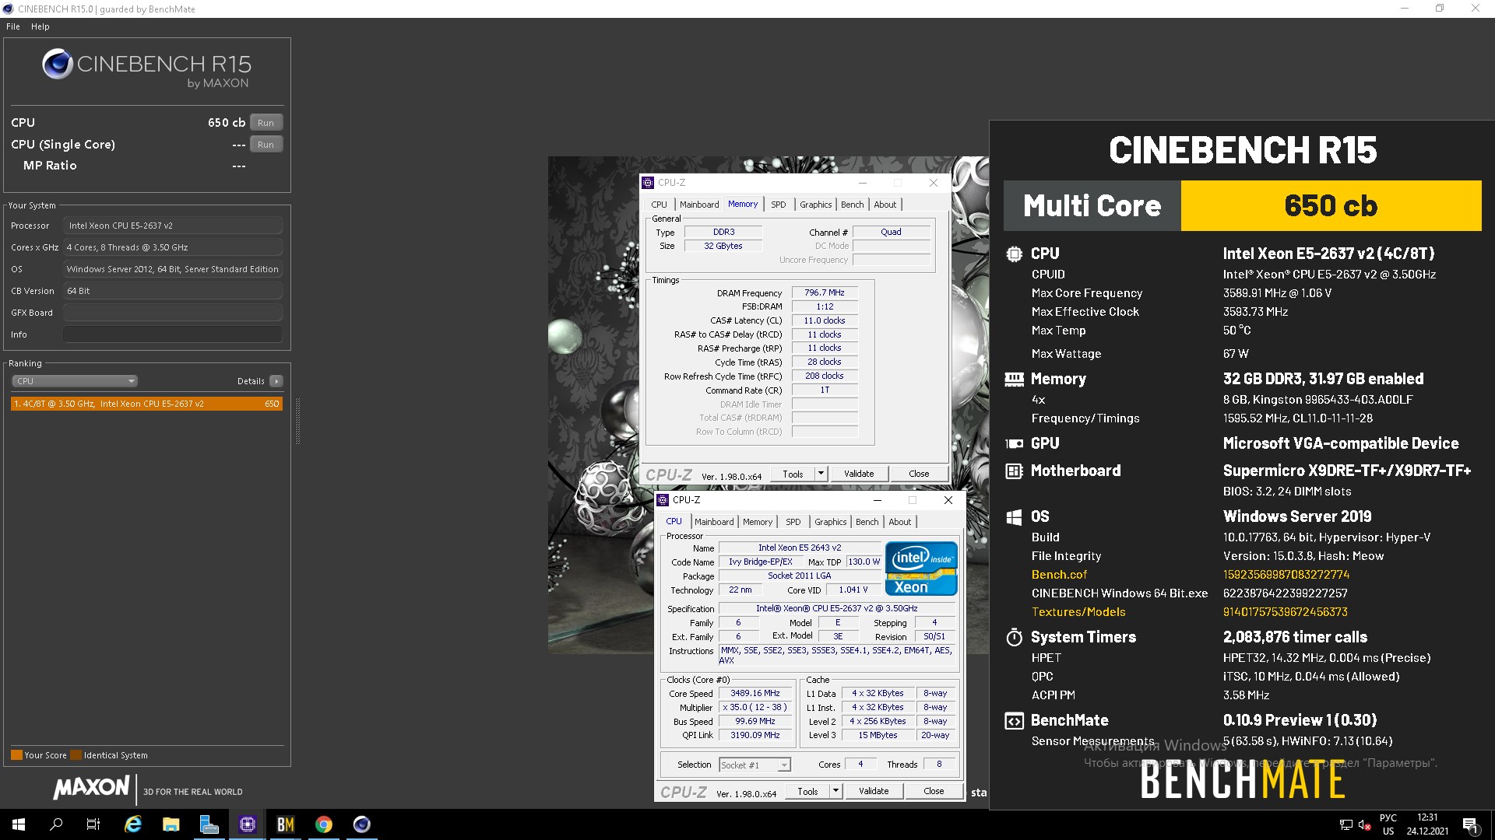Click the 650 cb Multi Core score
Viewport: 1495px width, 840px height.
coord(1331,206)
